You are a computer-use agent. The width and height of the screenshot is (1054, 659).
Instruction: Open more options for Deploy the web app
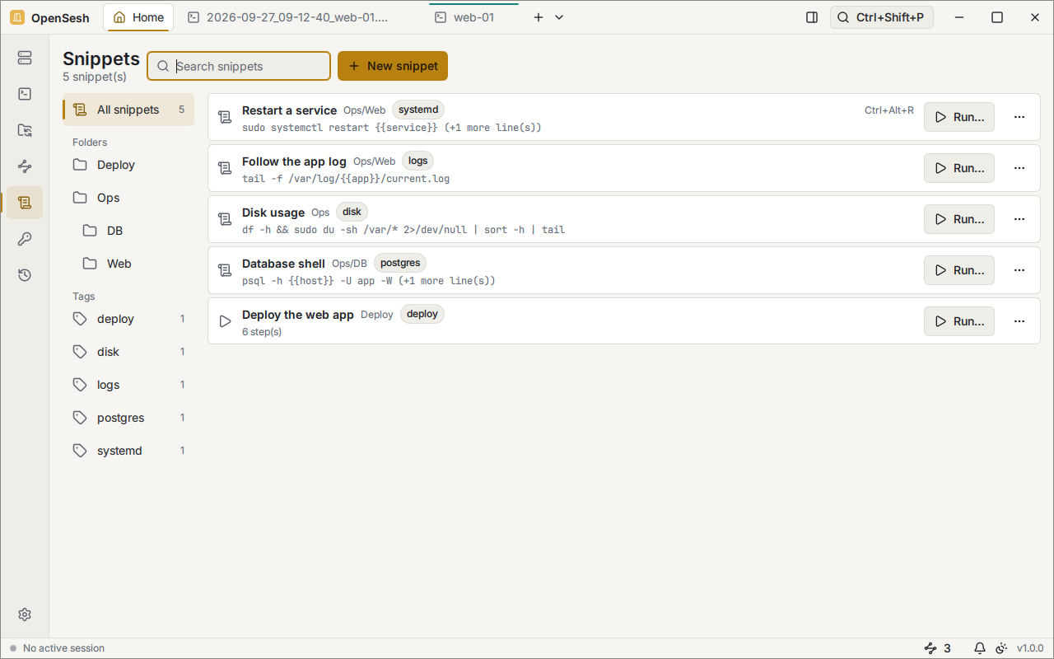[x=1019, y=321]
